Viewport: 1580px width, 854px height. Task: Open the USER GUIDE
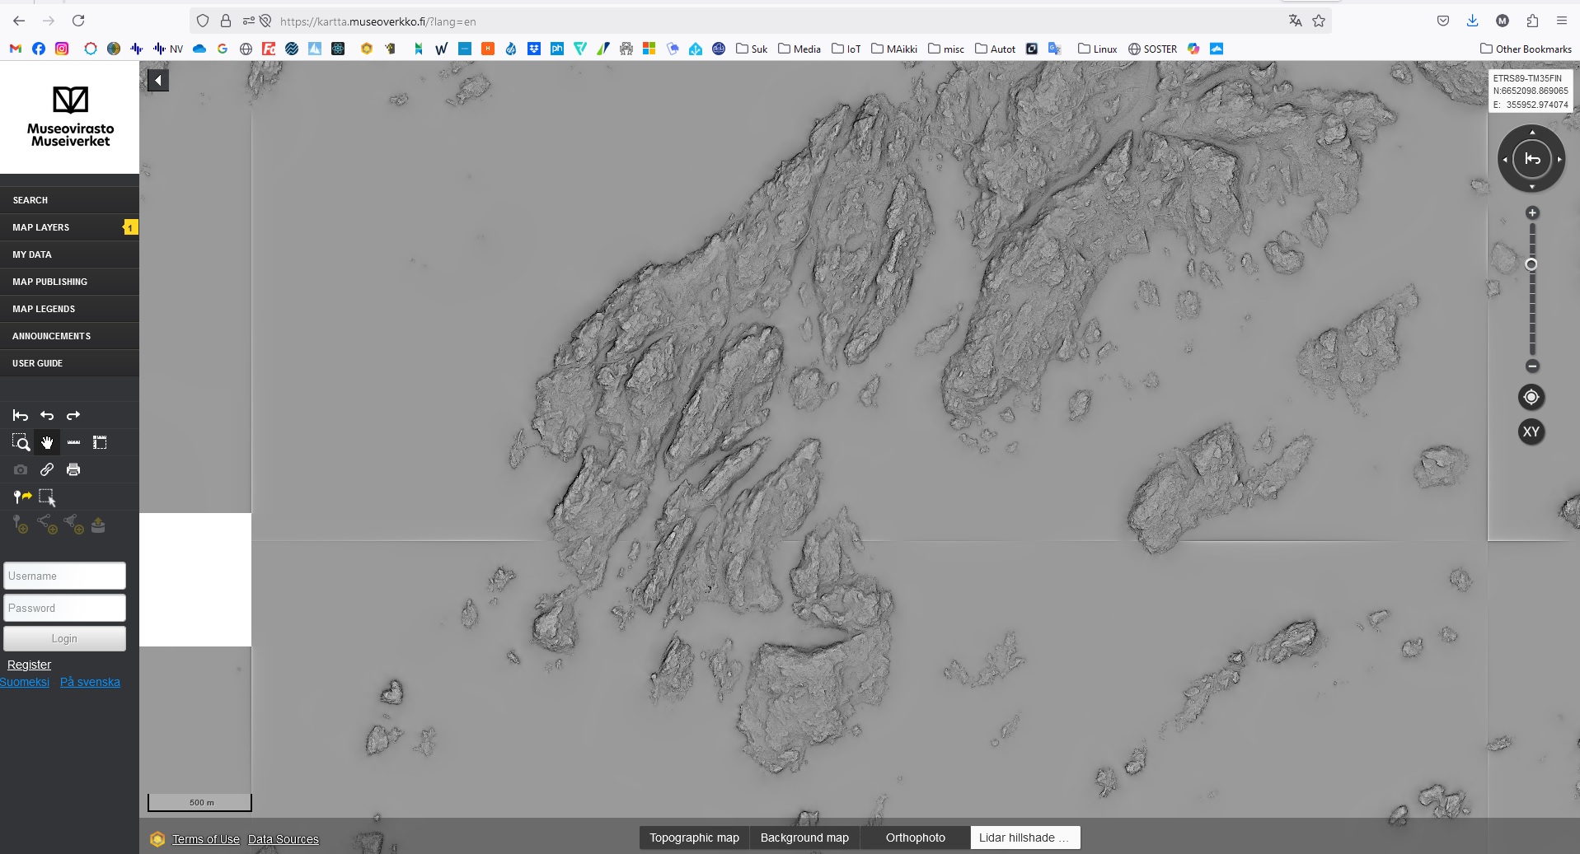[x=69, y=363]
